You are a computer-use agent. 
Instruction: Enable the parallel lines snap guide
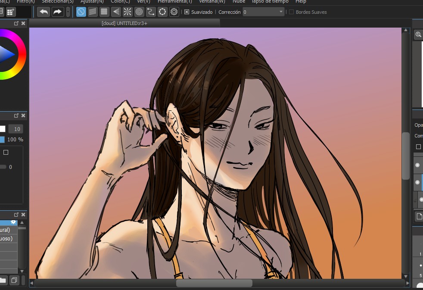(93, 12)
